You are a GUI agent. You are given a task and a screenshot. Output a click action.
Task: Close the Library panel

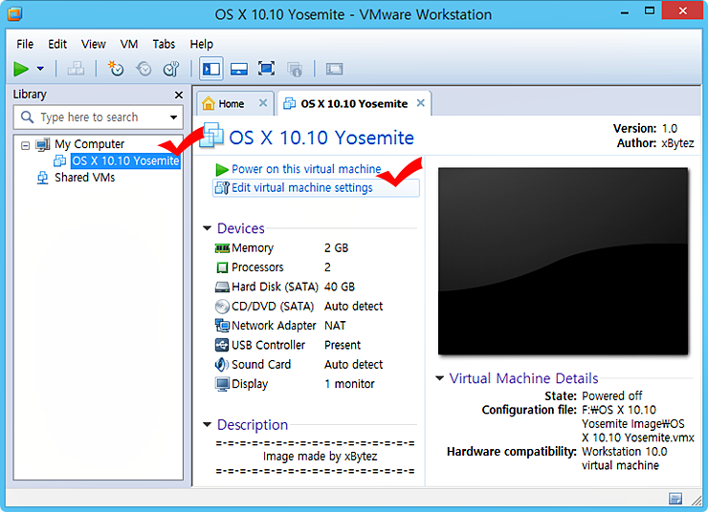pyautogui.click(x=179, y=95)
